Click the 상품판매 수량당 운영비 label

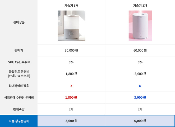(19, 98)
